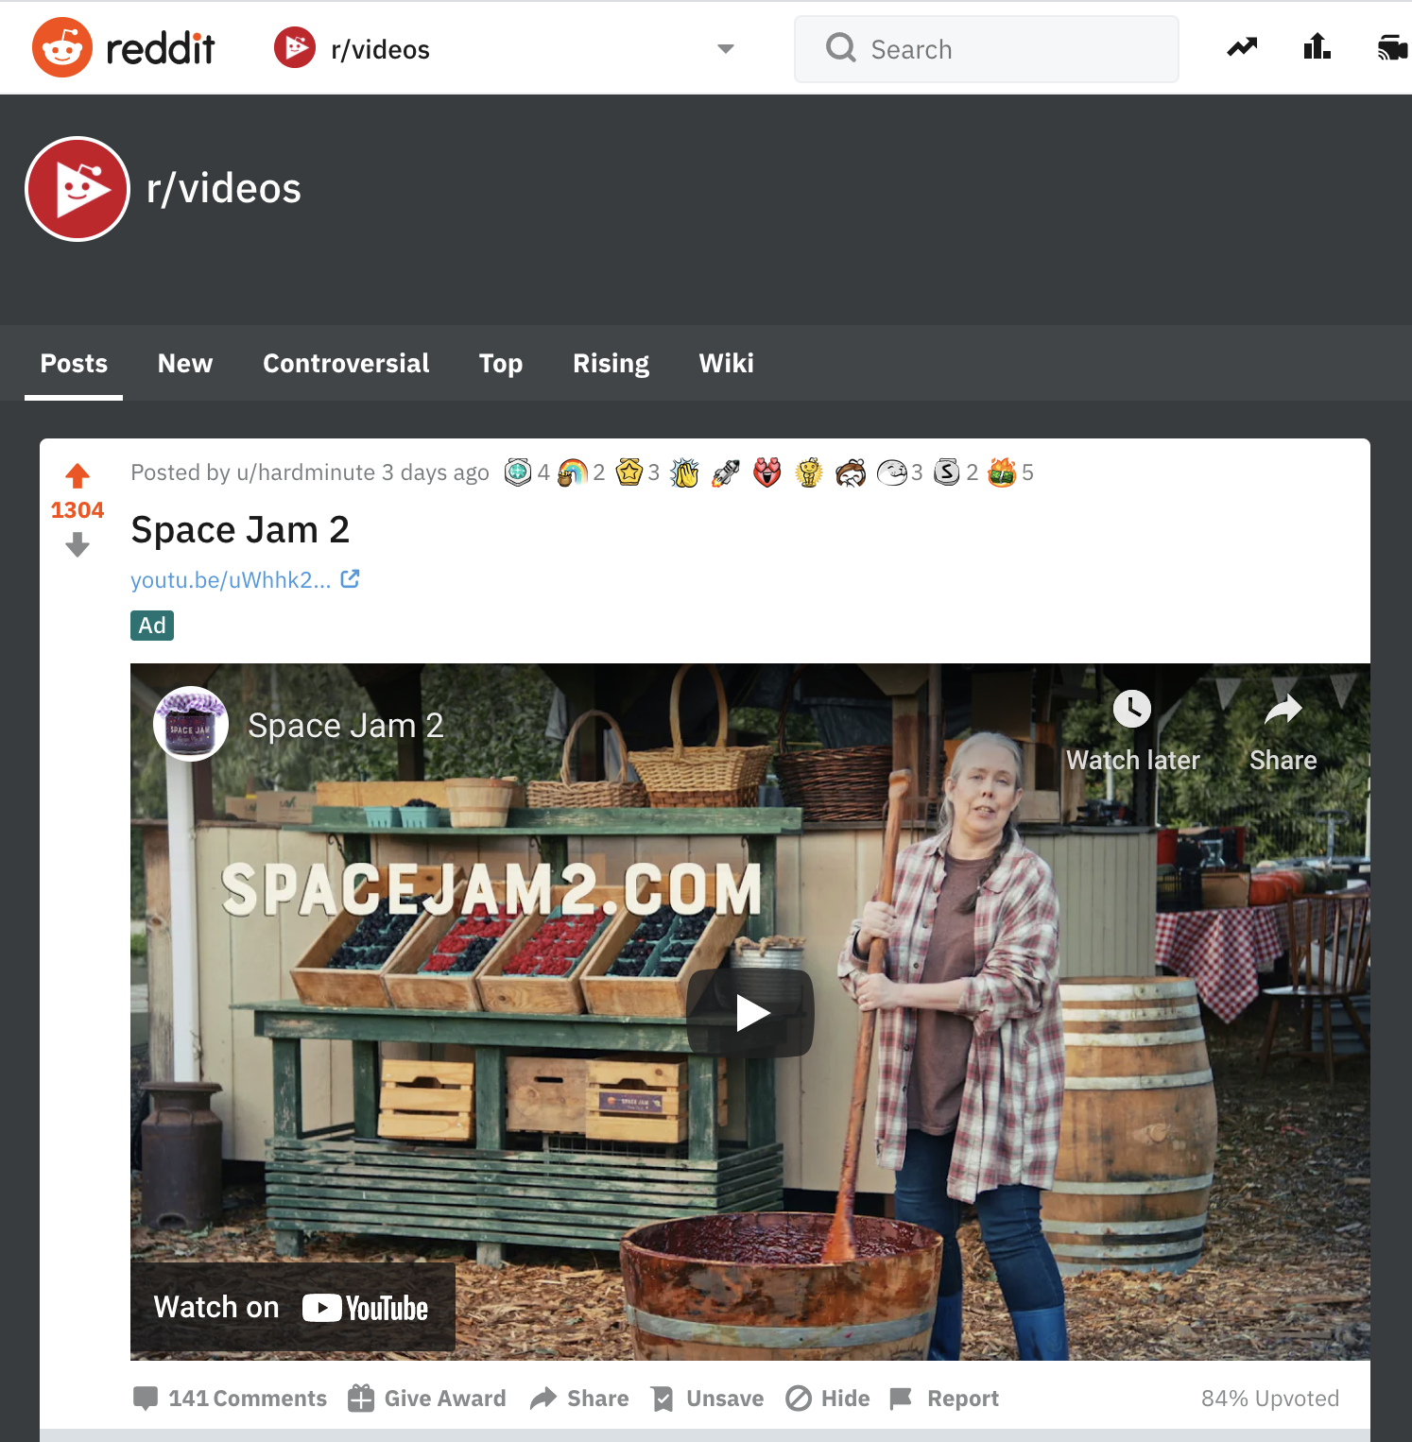Focus the Search input field

pyautogui.click(x=987, y=49)
